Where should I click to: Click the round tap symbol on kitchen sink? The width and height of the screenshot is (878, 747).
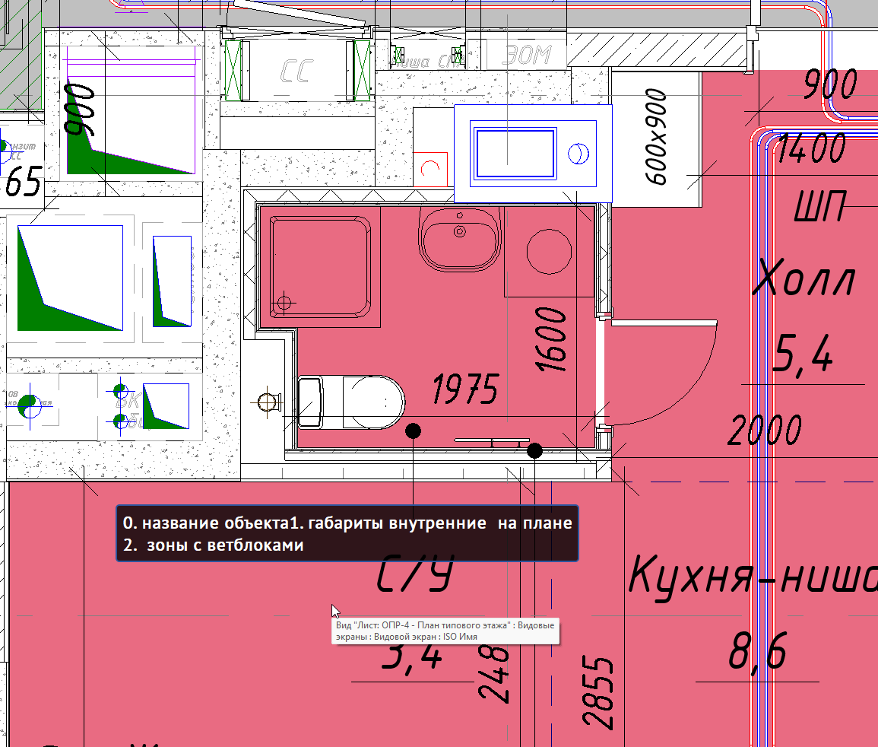pyautogui.click(x=578, y=154)
